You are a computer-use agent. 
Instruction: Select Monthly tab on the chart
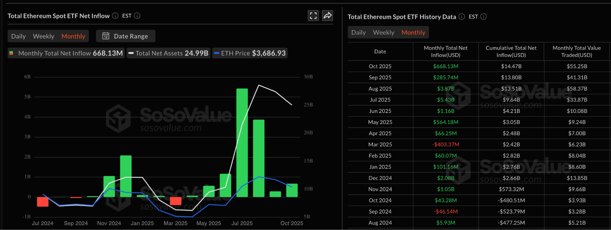73,36
